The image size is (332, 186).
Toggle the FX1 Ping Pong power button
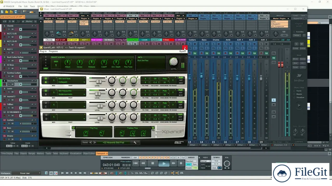(74, 128)
